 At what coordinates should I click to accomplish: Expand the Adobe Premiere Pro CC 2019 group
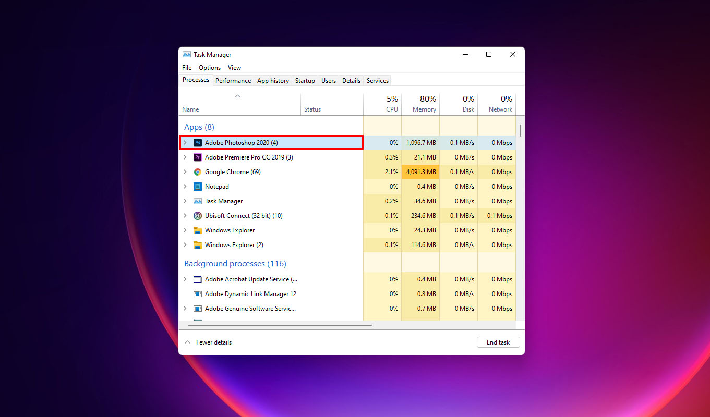point(185,157)
